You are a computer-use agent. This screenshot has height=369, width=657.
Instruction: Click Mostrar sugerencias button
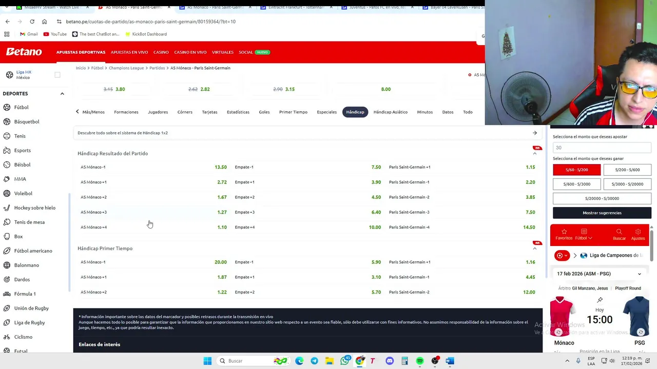click(602, 213)
